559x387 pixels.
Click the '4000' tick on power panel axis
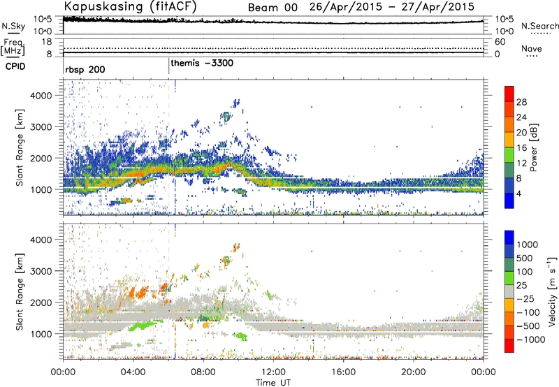coord(41,96)
